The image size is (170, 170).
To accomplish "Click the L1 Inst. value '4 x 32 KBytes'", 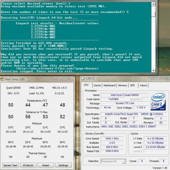I will [156, 143].
